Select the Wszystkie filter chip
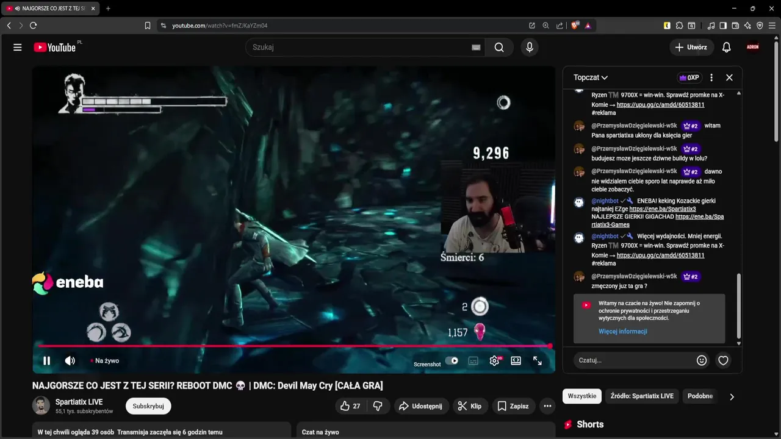This screenshot has width=781, height=439. pyautogui.click(x=582, y=396)
